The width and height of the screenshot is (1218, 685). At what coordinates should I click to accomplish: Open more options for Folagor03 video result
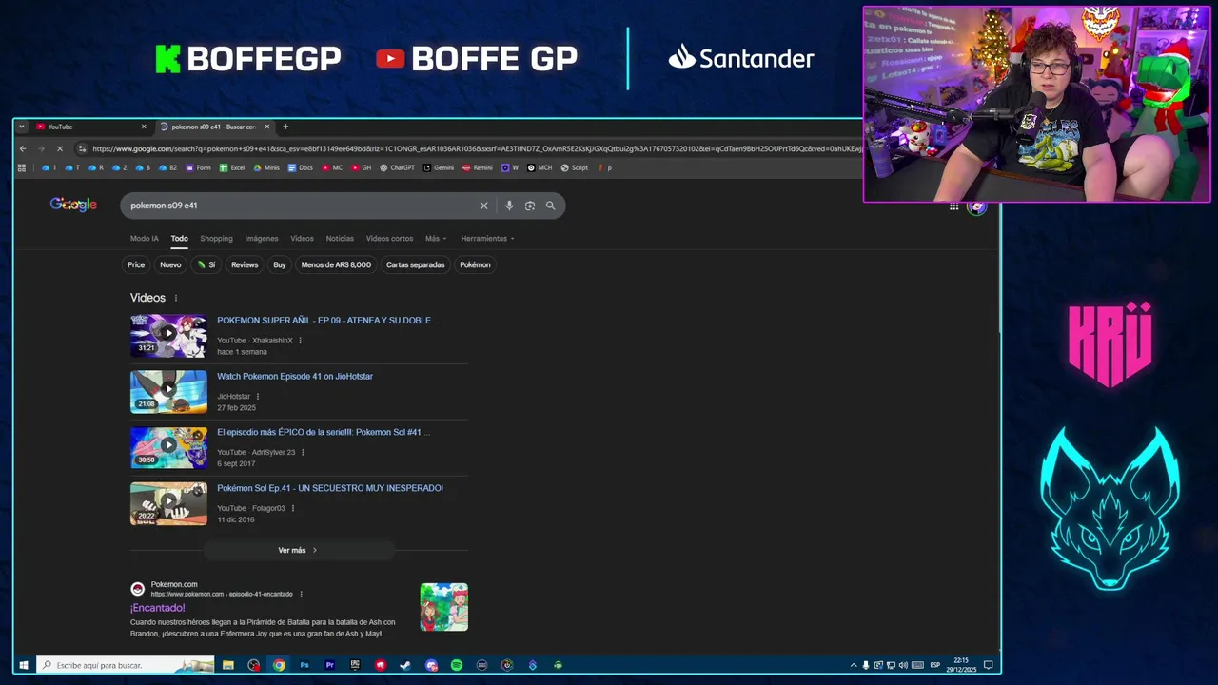click(292, 508)
